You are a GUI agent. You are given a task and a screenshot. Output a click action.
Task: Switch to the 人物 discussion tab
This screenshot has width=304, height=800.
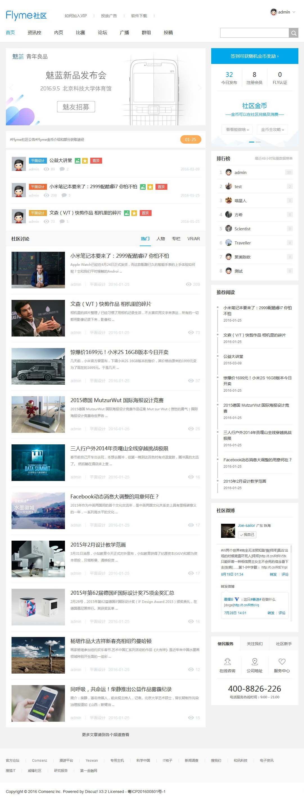tap(161, 239)
